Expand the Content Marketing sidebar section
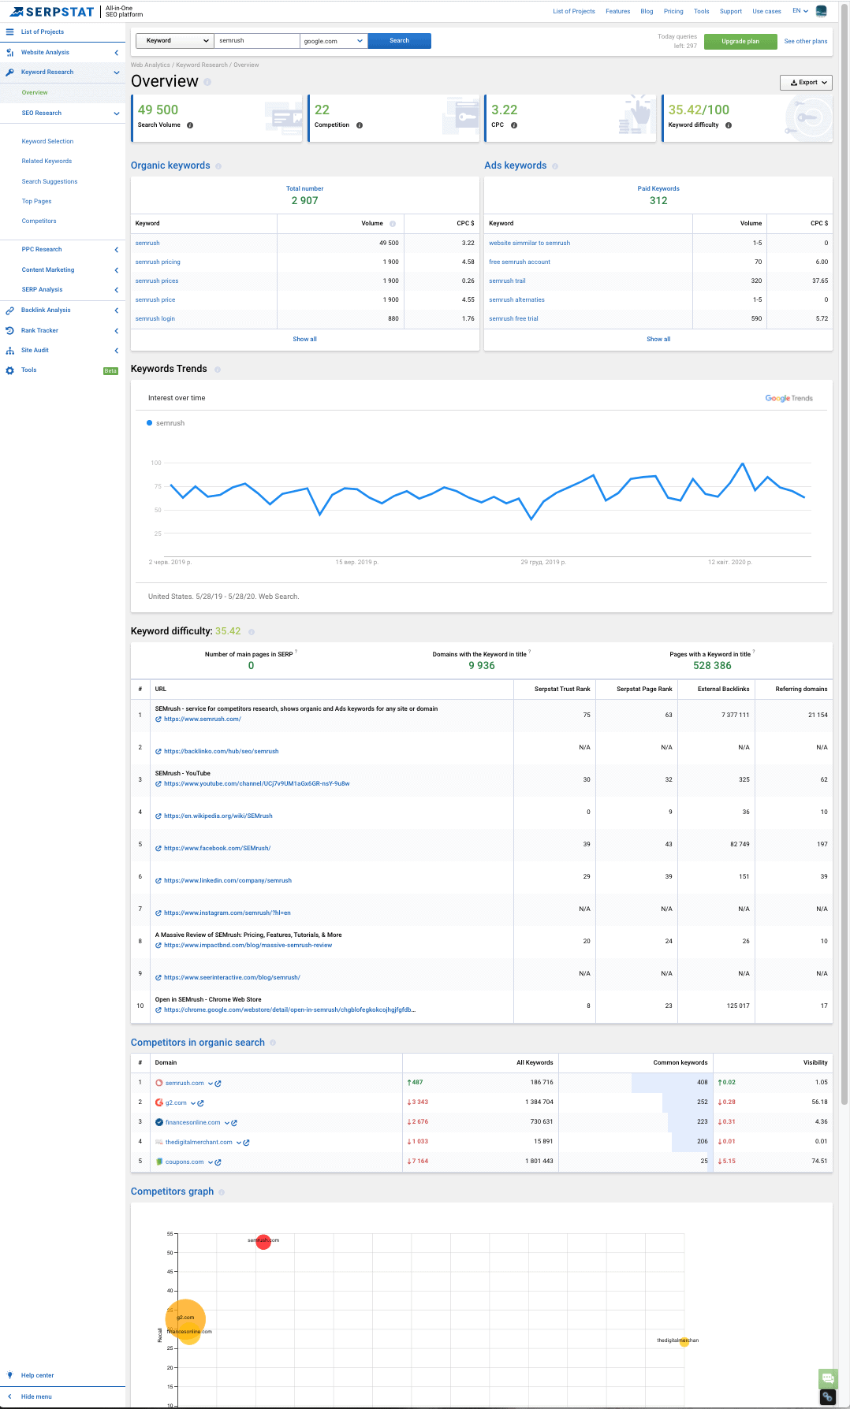 [117, 270]
